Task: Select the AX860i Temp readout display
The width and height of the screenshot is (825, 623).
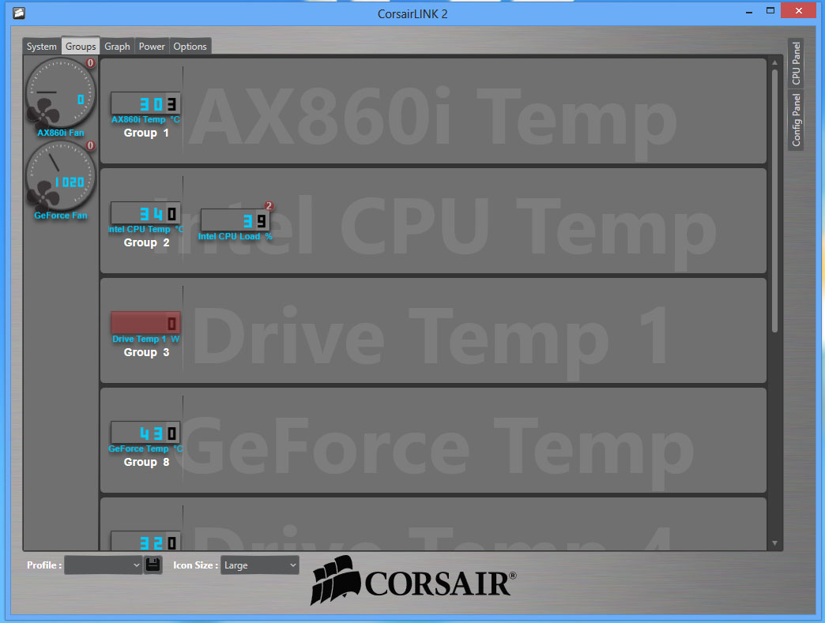Action: click(145, 103)
